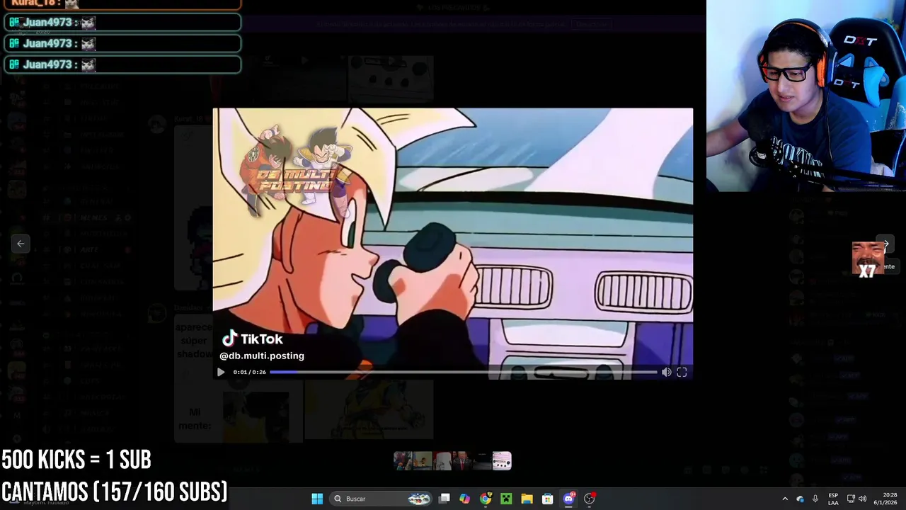
Task: Click the microphone icon in system tray
Action: pyautogui.click(x=815, y=499)
